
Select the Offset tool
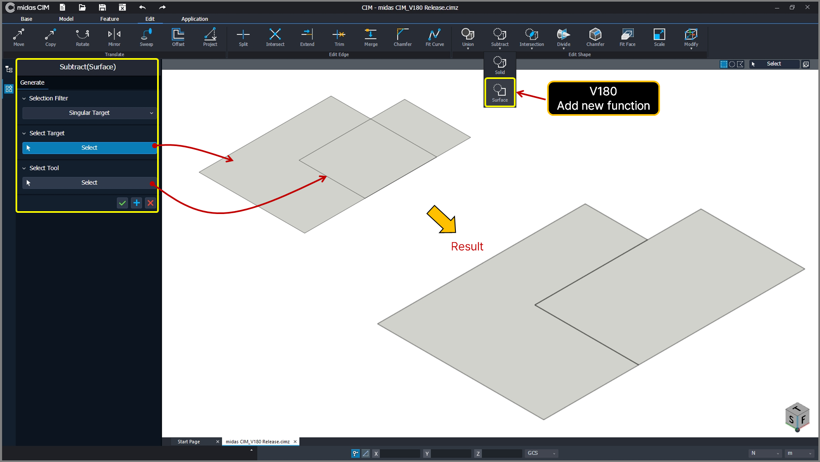[x=178, y=37]
